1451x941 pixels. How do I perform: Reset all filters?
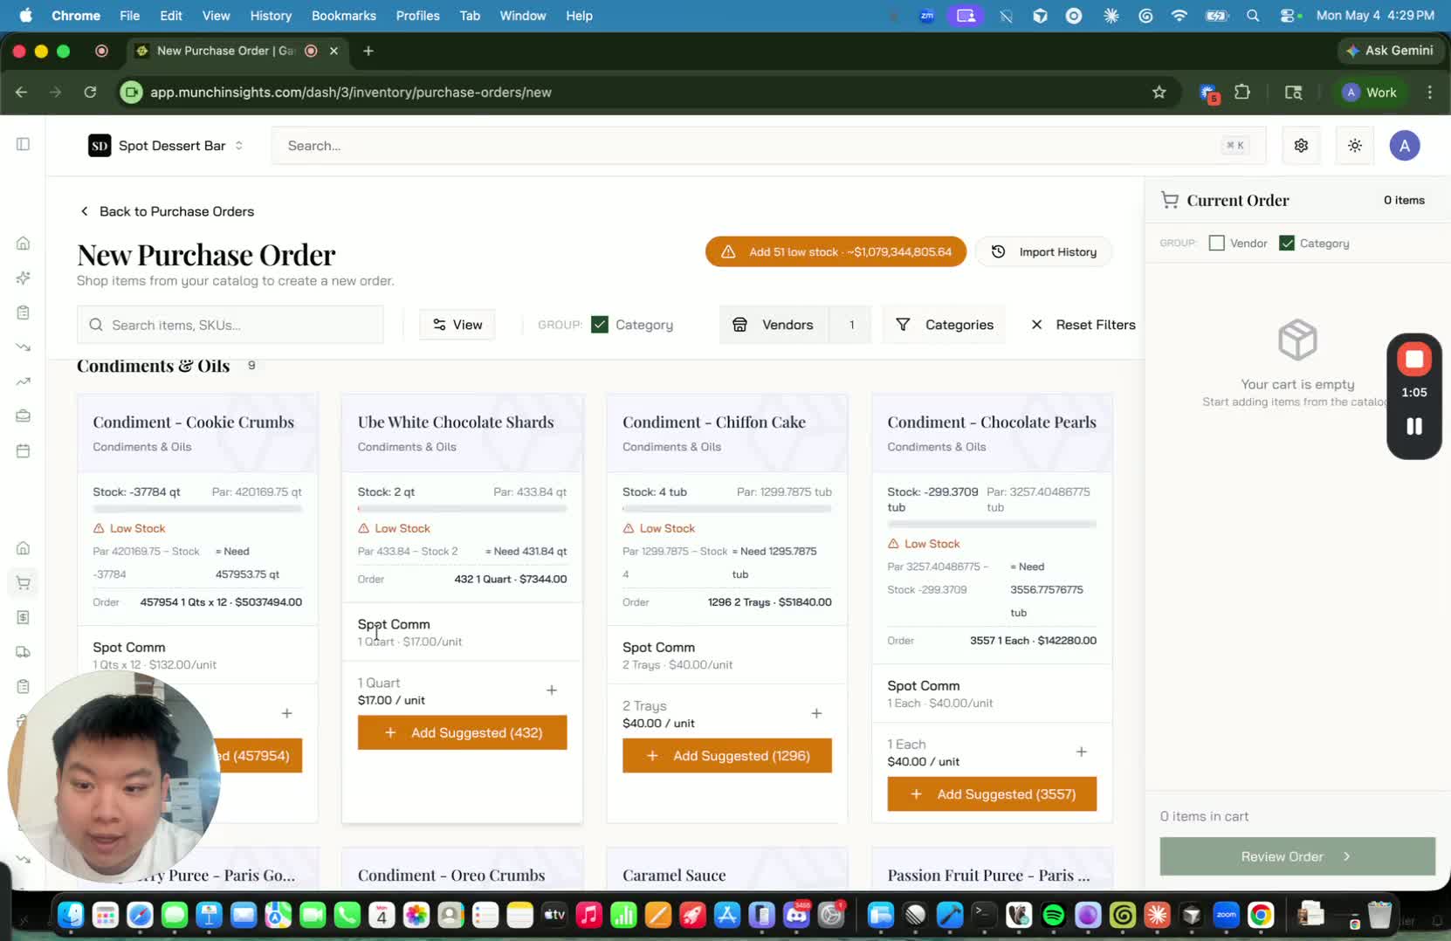point(1083,325)
